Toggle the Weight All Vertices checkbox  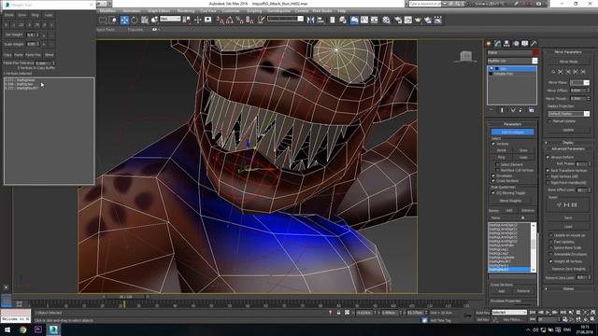pyautogui.click(x=550, y=261)
